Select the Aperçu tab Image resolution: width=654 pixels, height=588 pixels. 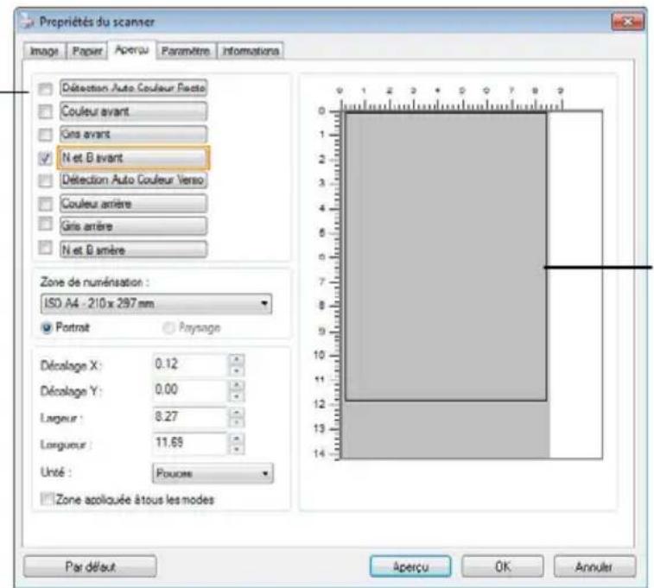132,49
